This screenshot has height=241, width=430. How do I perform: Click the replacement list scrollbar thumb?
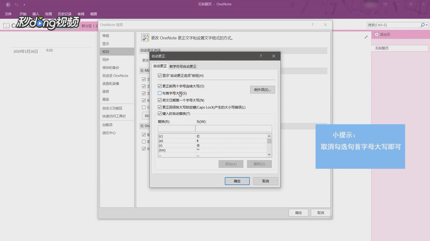click(269, 141)
